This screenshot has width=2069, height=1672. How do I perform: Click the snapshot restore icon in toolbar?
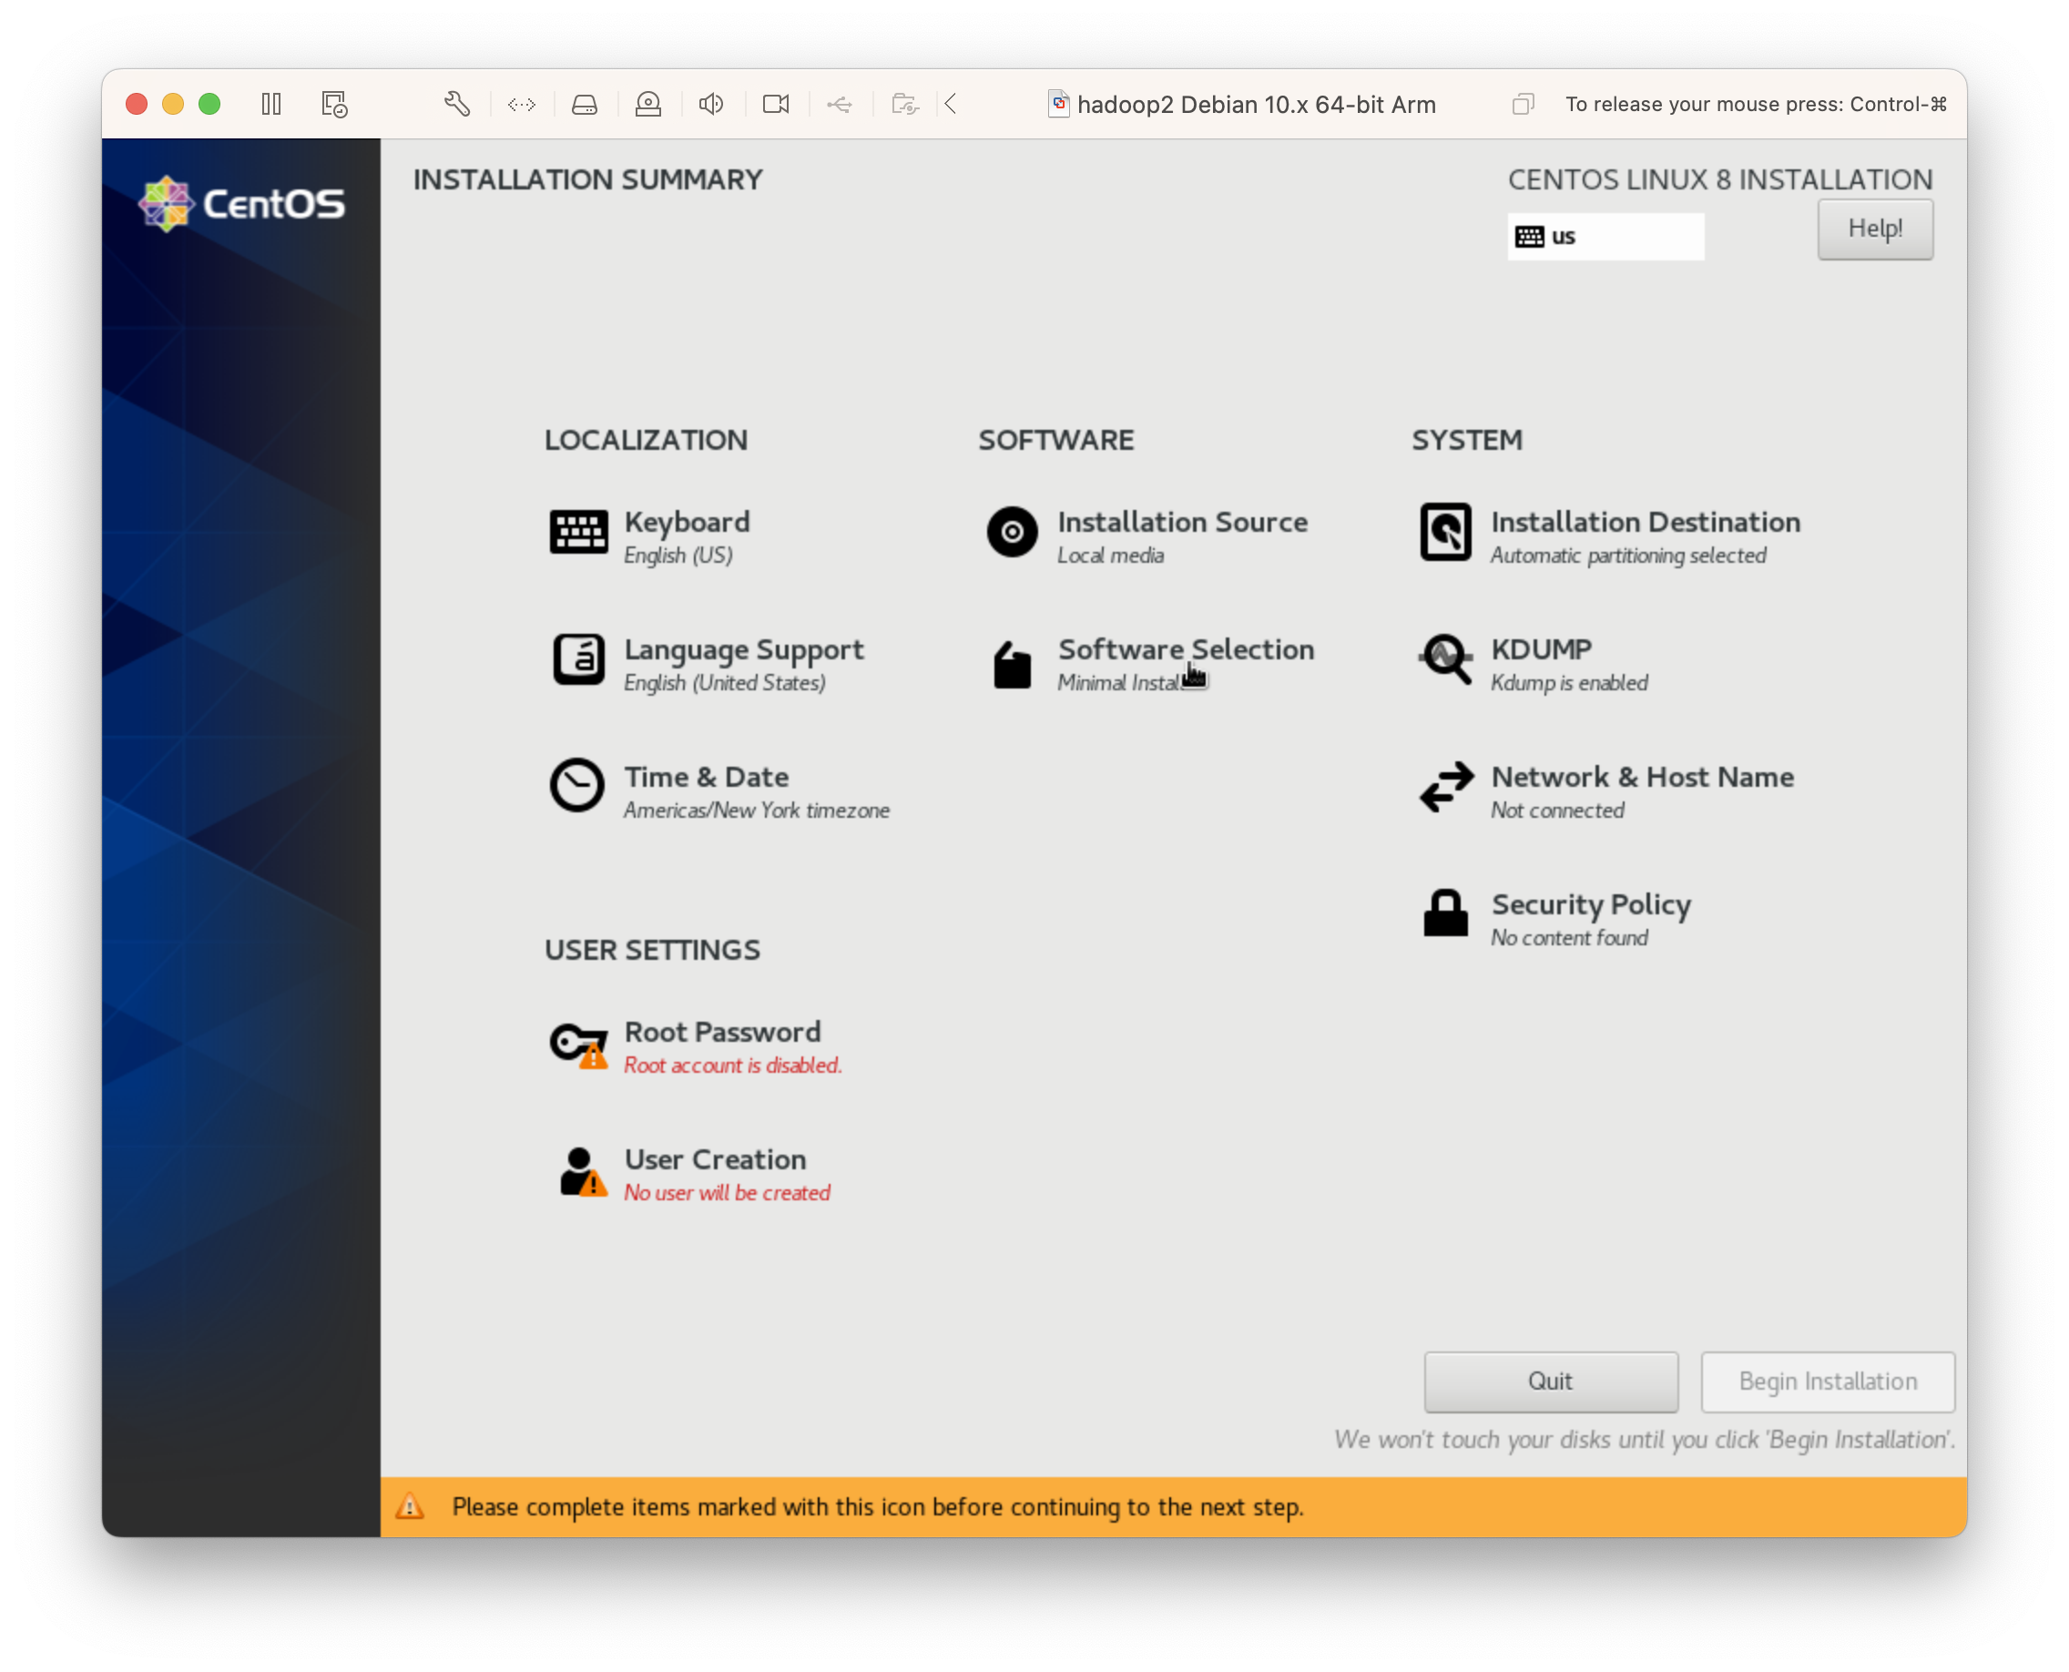pos(332,103)
